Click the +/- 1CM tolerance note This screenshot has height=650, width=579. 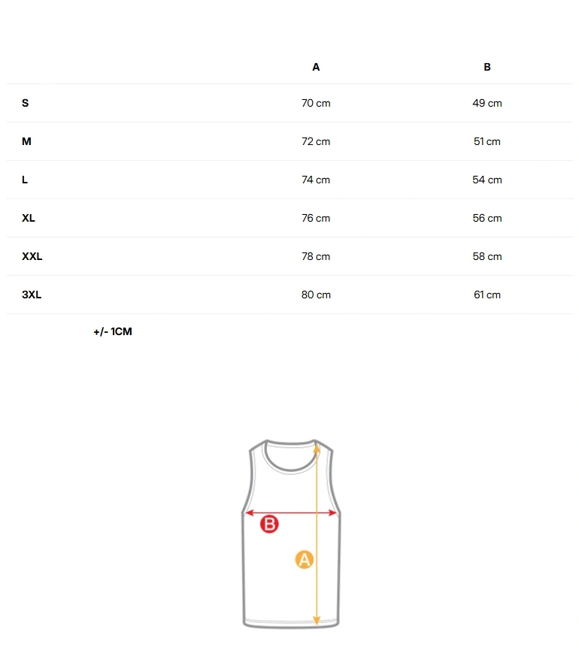pos(113,331)
